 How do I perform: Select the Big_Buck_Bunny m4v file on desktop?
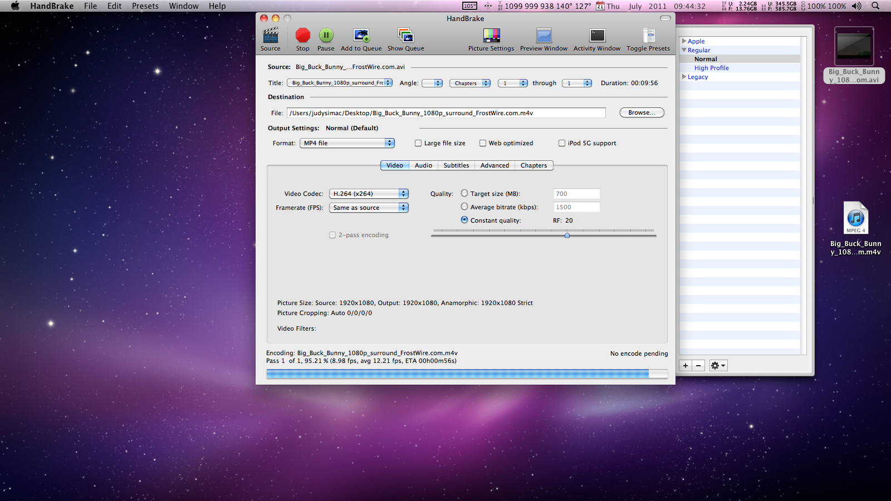[x=855, y=228]
